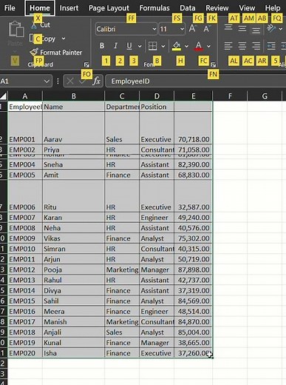
Task: Select column A header
Action: click(25, 96)
